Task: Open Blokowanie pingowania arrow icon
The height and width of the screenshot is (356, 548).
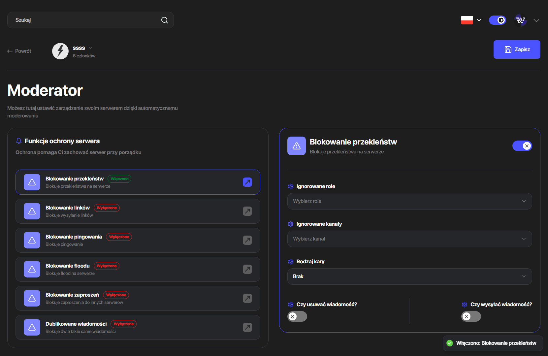Action: click(247, 240)
